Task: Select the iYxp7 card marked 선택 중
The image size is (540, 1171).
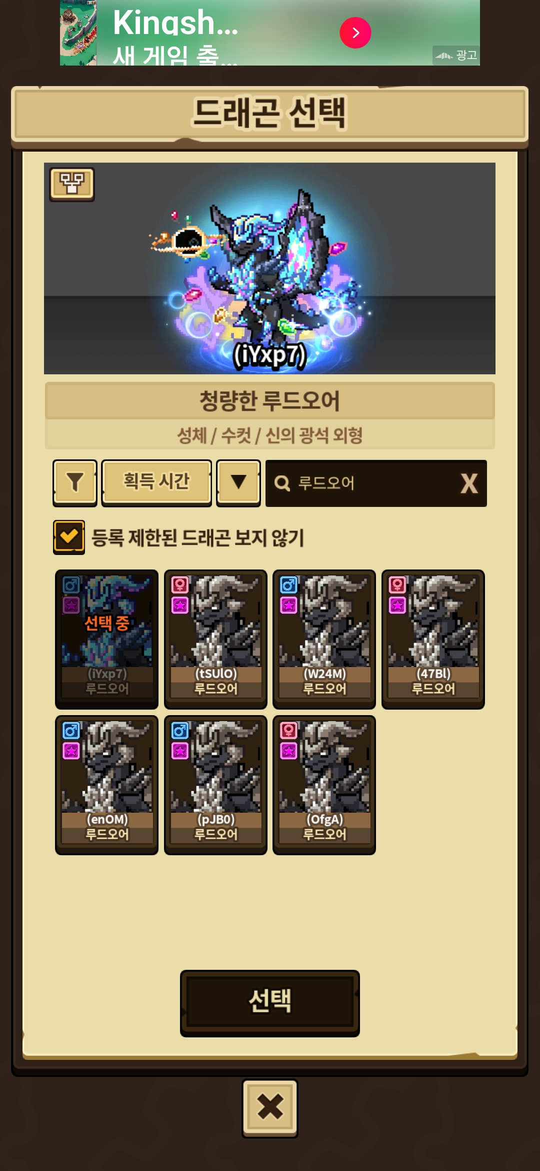Action: [106, 639]
